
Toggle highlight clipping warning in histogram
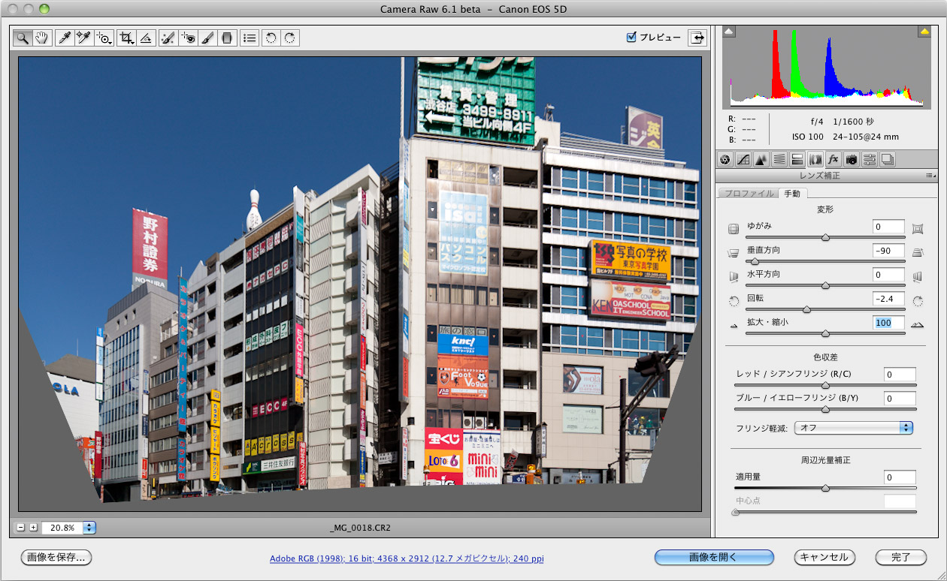(924, 32)
